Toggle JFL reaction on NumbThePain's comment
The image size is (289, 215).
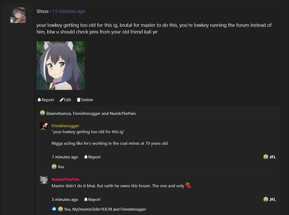pos(269,199)
